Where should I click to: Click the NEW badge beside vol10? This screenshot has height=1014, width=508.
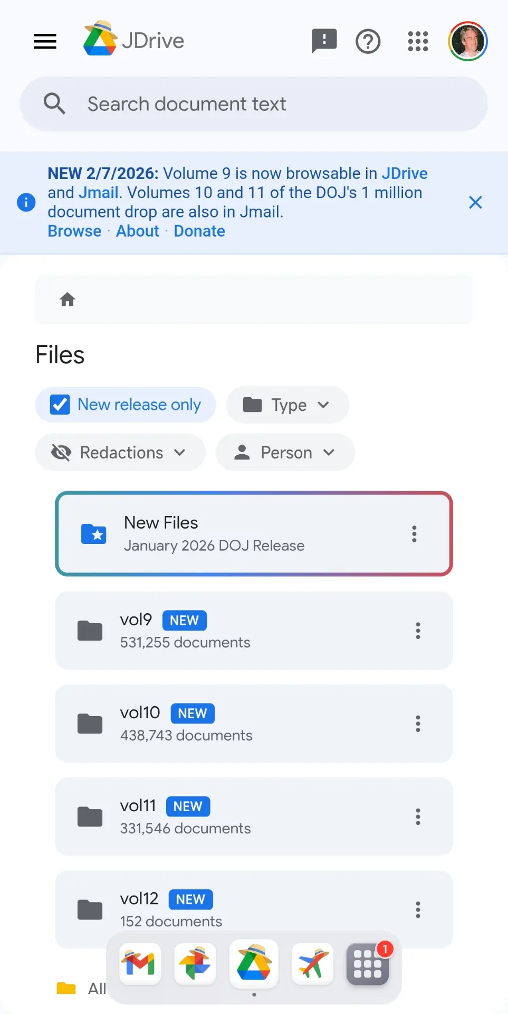click(x=193, y=713)
